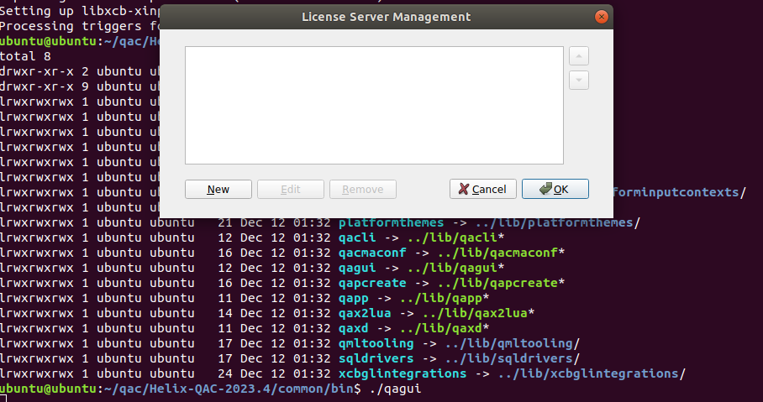
Task: Click the move-down arrow beside the server list
Action: pyautogui.click(x=579, y=80)
